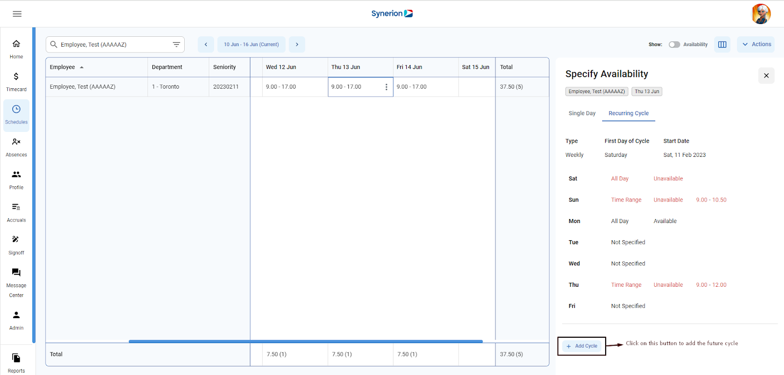The width and height of the screenshot is (784, 375).
Task: Open Thu 13 Jun shift options menu
Action: click(386, 87)
